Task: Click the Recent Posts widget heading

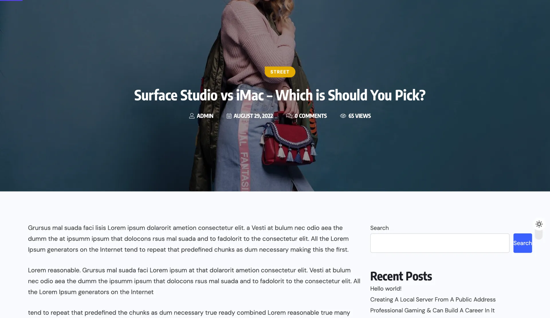Action: 401,276
